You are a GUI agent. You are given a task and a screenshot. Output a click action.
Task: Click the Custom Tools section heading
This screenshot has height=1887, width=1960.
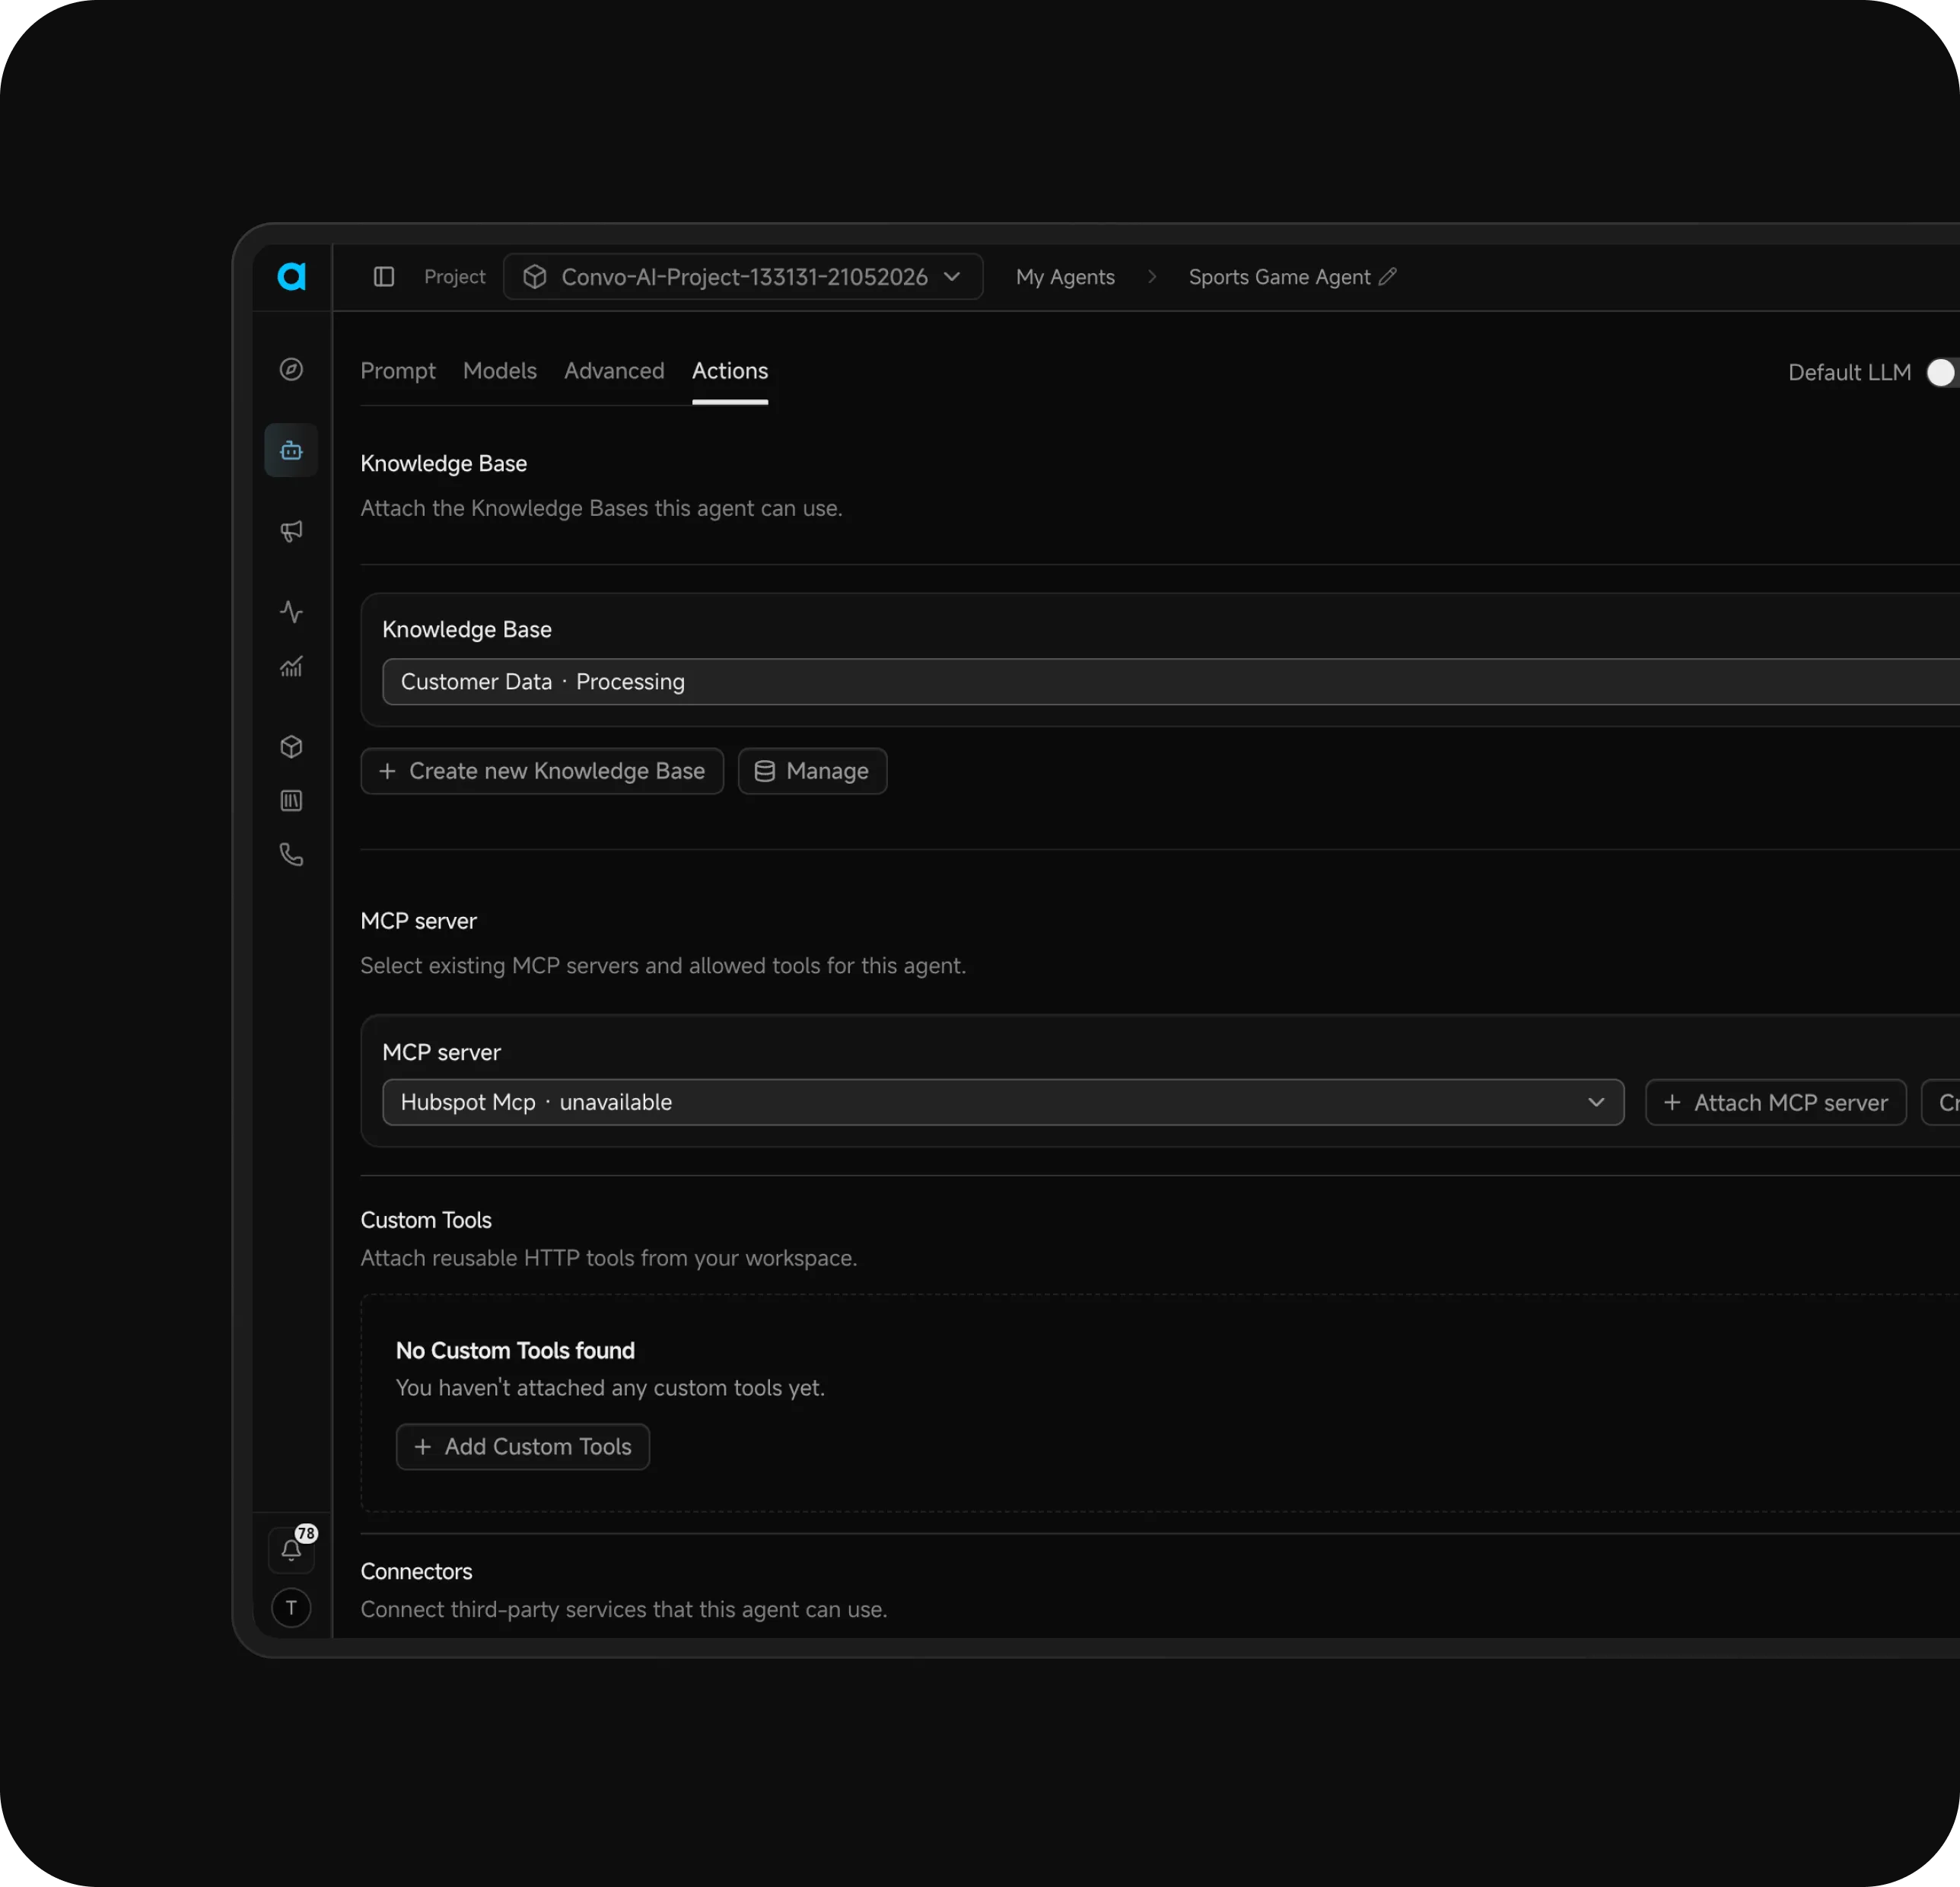[x=426, y=1220]
